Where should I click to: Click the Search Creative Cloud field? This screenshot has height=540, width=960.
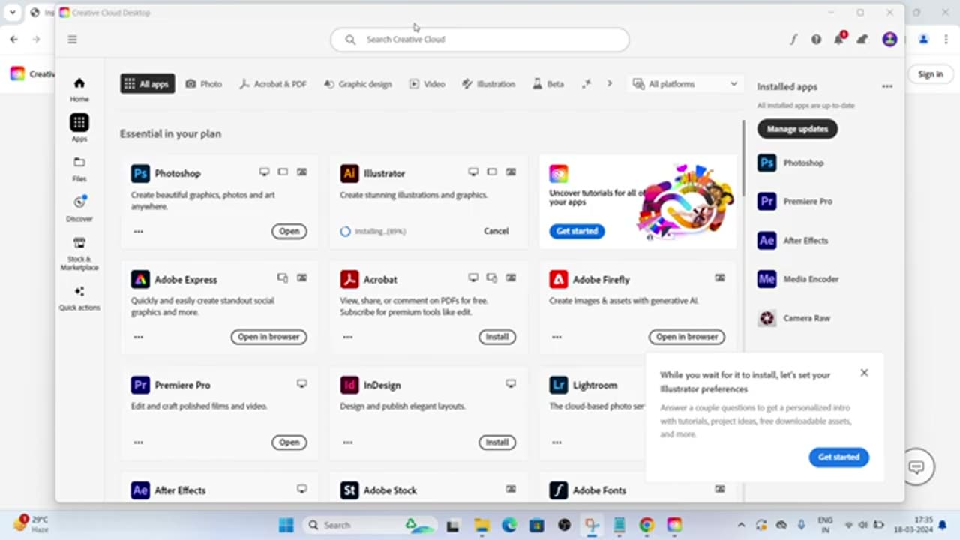pos(480,40)
